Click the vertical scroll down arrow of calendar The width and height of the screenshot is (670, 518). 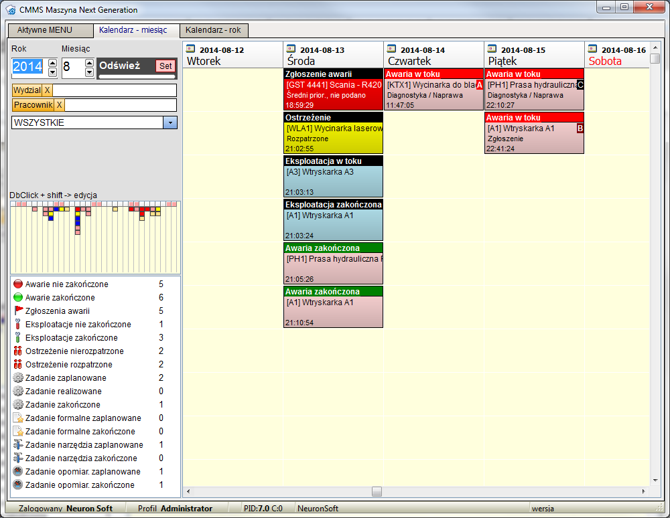(x=655, y=481)
